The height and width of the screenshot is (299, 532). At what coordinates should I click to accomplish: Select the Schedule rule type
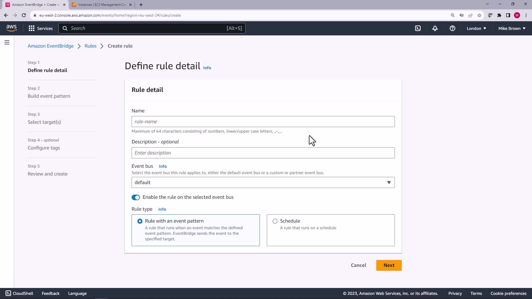pos(275,221)
